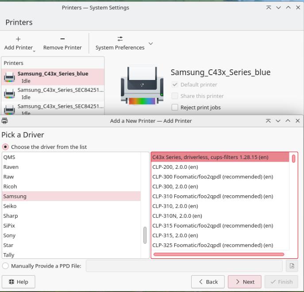Select CLP-300, 2.0.0 (en) driver

[220, 186]
